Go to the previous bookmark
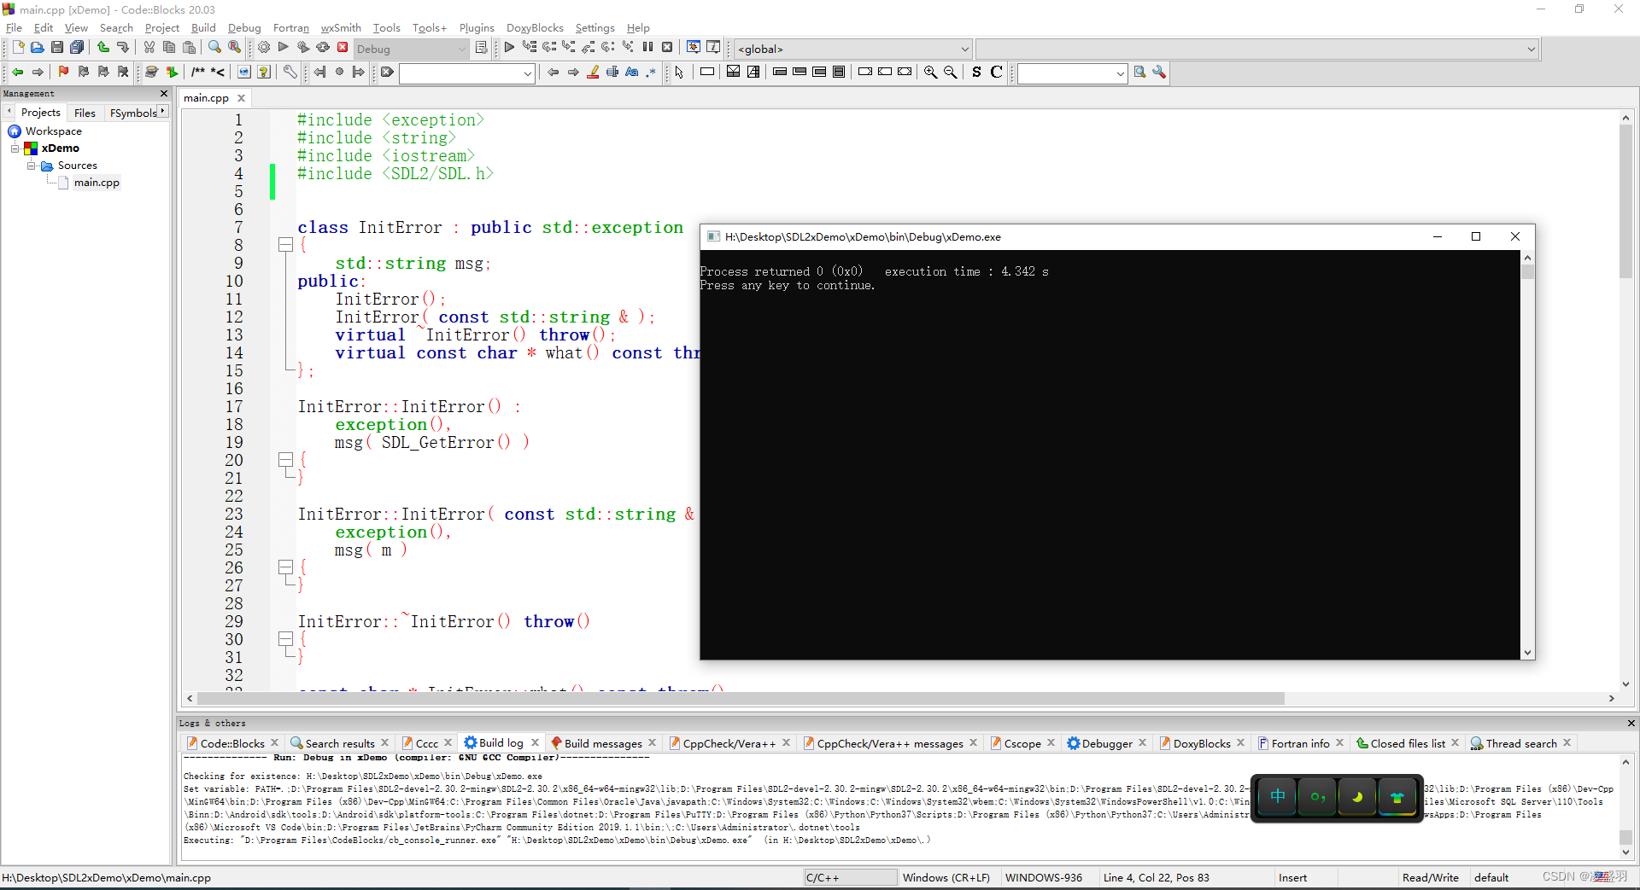 (84, 73)
